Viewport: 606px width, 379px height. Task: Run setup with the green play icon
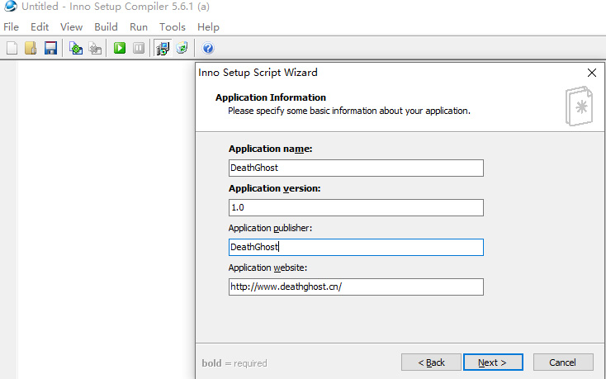[120, 48]
